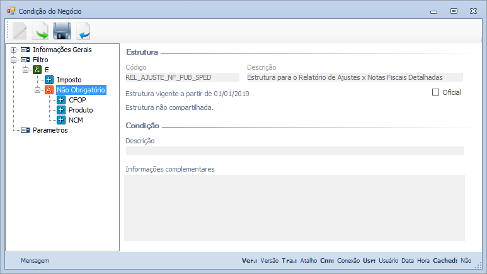Click 'Atalho' in the status bar

[309, 261]
